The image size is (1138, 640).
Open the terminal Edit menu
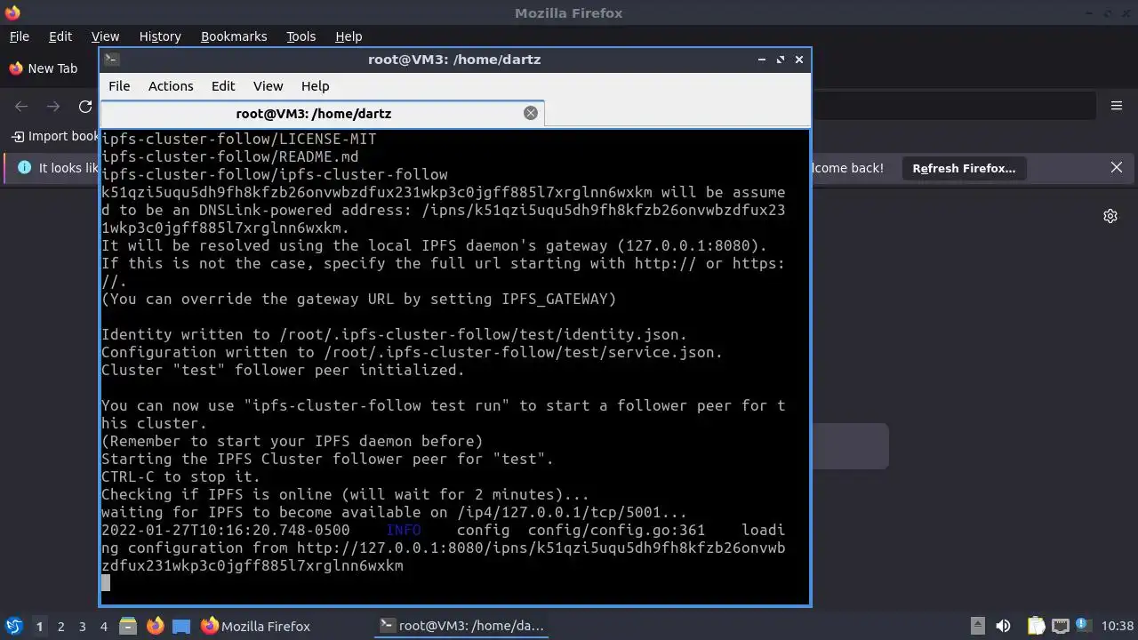pos(223,86)
